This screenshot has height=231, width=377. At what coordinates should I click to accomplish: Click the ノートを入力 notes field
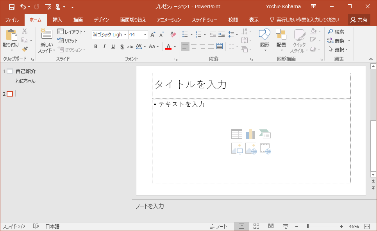coord(150,206)
